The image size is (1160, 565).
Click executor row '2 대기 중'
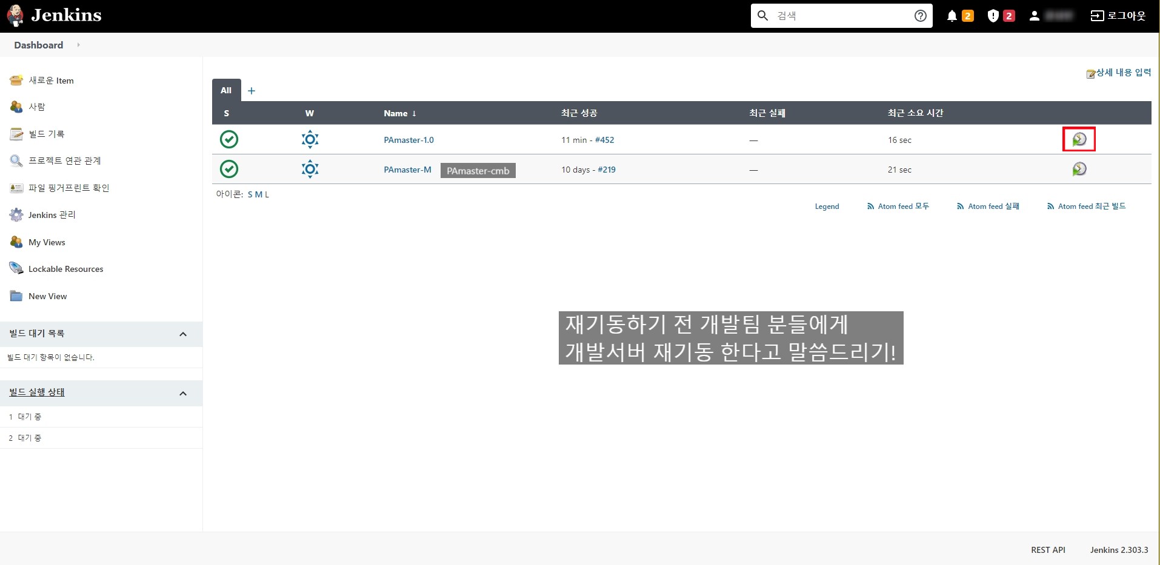101,438
